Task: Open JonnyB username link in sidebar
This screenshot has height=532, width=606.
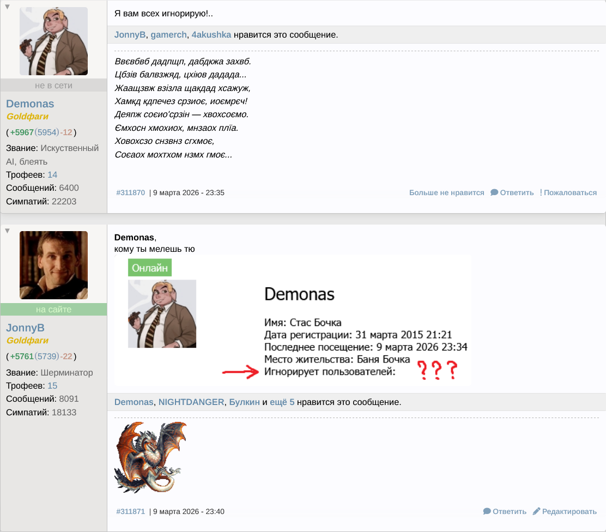Action: point(25,328)
